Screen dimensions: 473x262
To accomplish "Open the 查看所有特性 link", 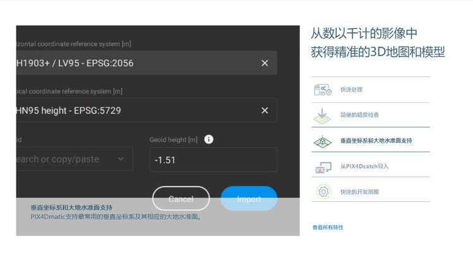I will tap(328, 227).
